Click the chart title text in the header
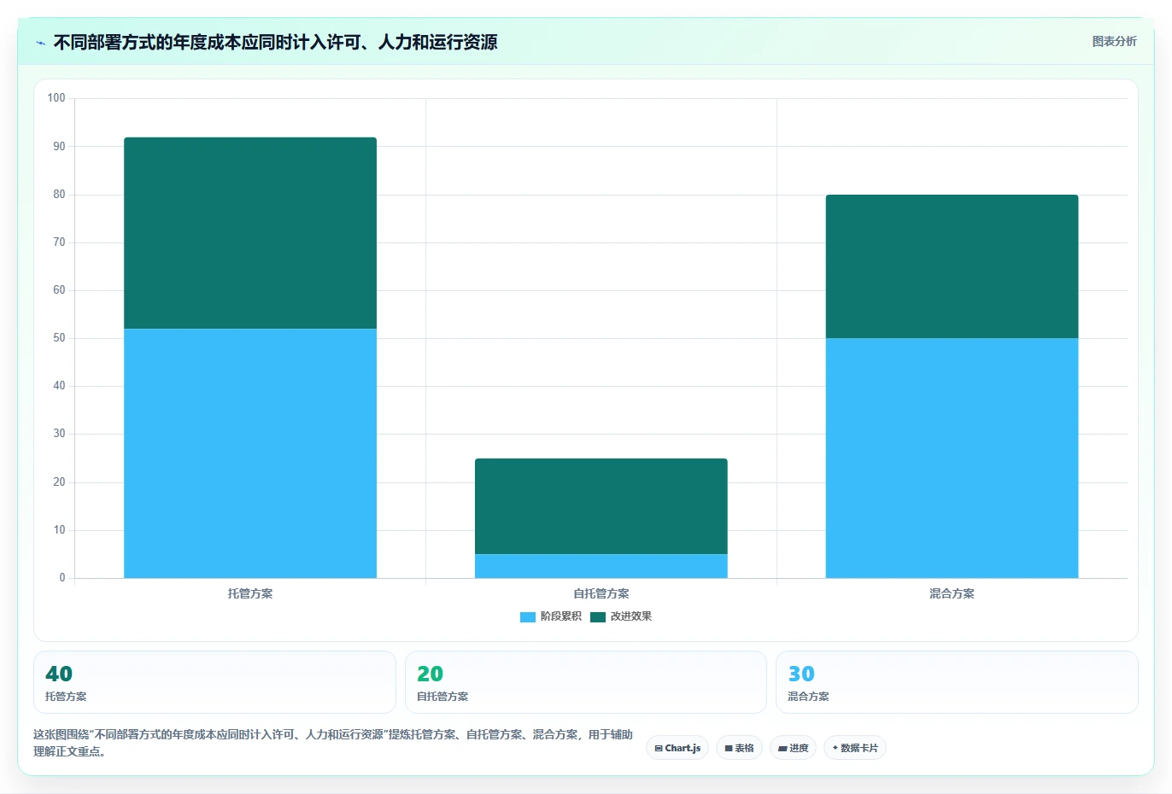The height and width of the screenshot is (794, 1172). pos(275,42)
